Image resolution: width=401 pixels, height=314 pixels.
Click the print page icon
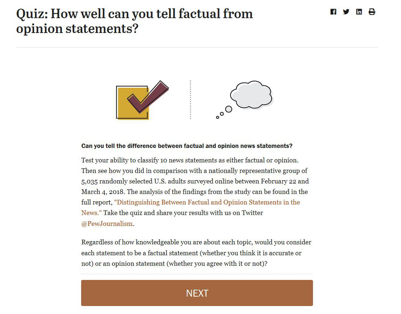(372, 12)
